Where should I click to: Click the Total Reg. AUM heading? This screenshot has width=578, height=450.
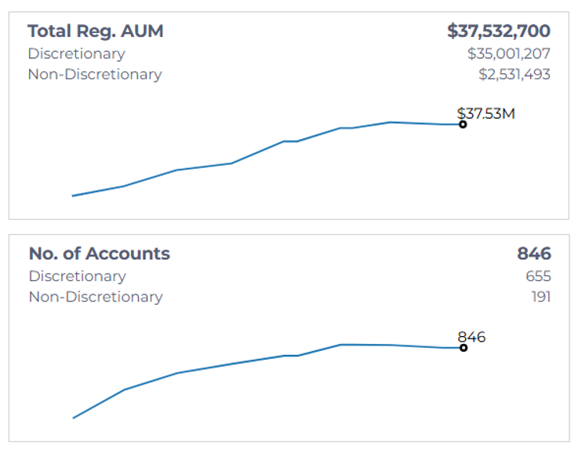tap(96, 31)
